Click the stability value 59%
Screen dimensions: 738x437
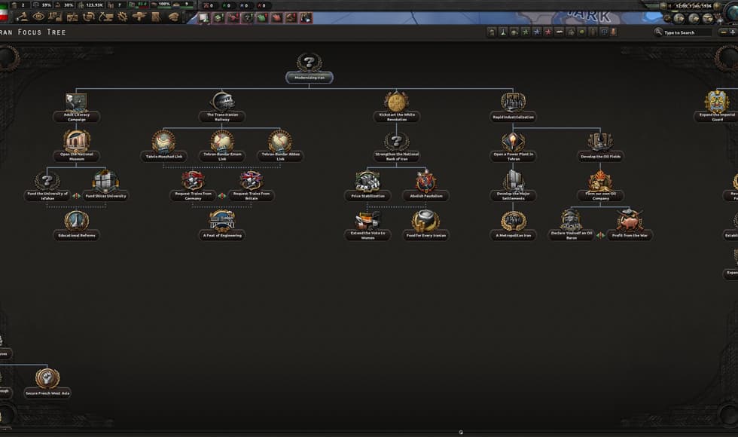tap(47, 5)
